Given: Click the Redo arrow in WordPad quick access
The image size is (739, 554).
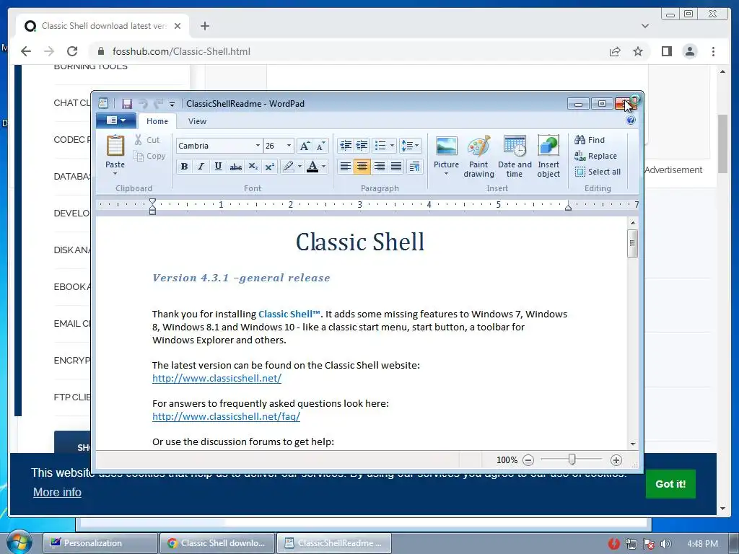Looking at the screenshot, I should pos(158,104).
